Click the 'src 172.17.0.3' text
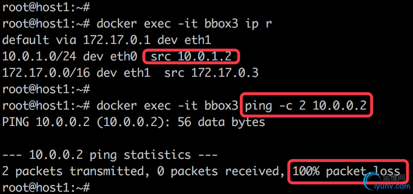The height and width of the screenshot is (194, 413). tap(211, 73)
